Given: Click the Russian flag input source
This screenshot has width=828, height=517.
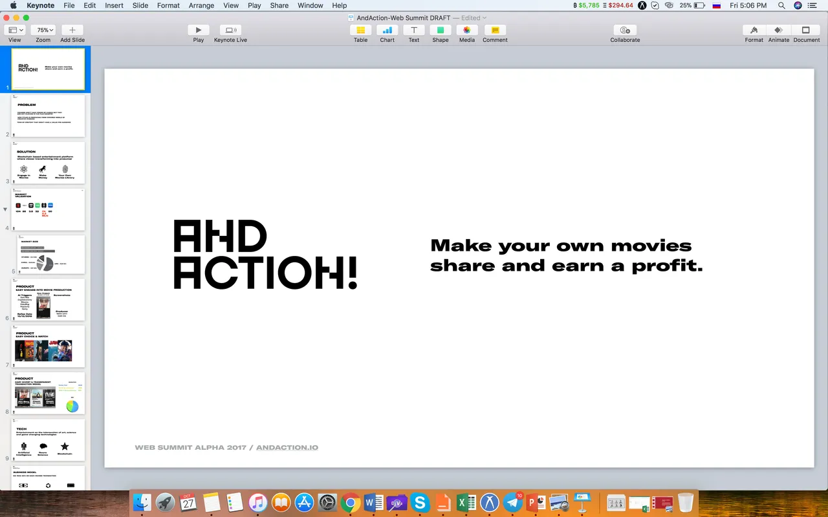Looking at the screenshot, I should point(716,5).
